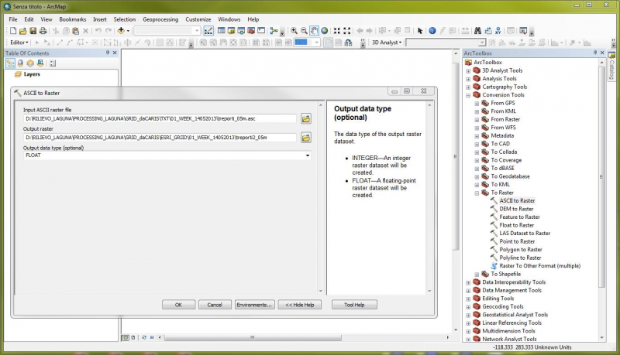Collapse the Conversion Tools toolbox
Viewport: 620px width, 355px height.
click(468, 95)
